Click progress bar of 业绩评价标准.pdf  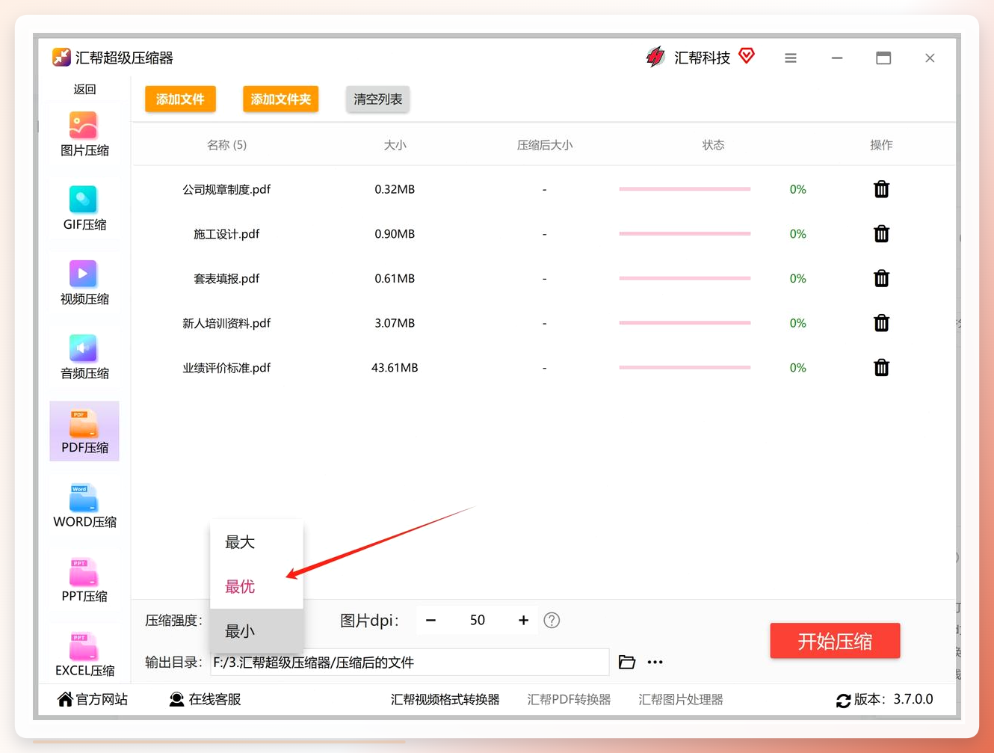(685, 367)
